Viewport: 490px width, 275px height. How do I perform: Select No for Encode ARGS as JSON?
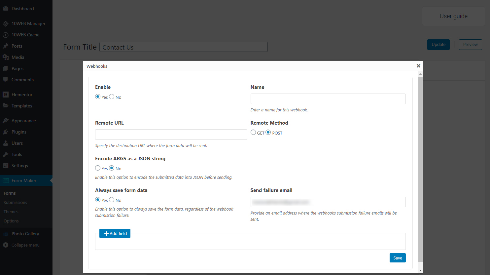112,168
